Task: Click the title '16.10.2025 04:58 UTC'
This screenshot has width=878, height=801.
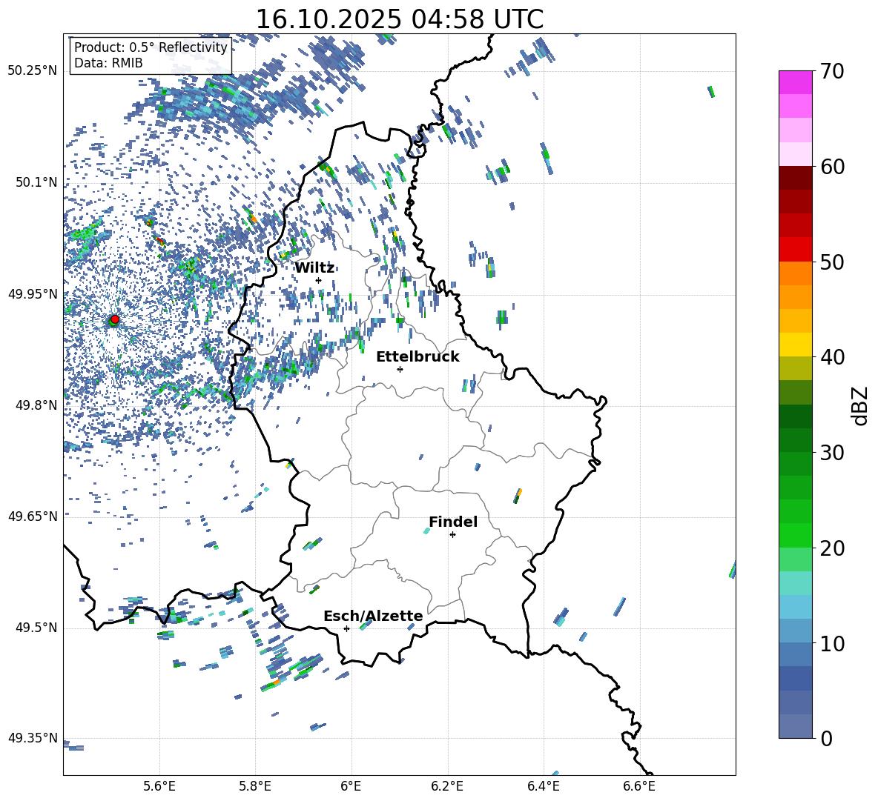Action: tap(399, 19)
